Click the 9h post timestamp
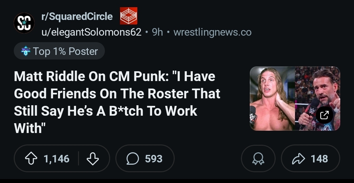The width and height of the screenshot is (354, 183). point(157,32)
